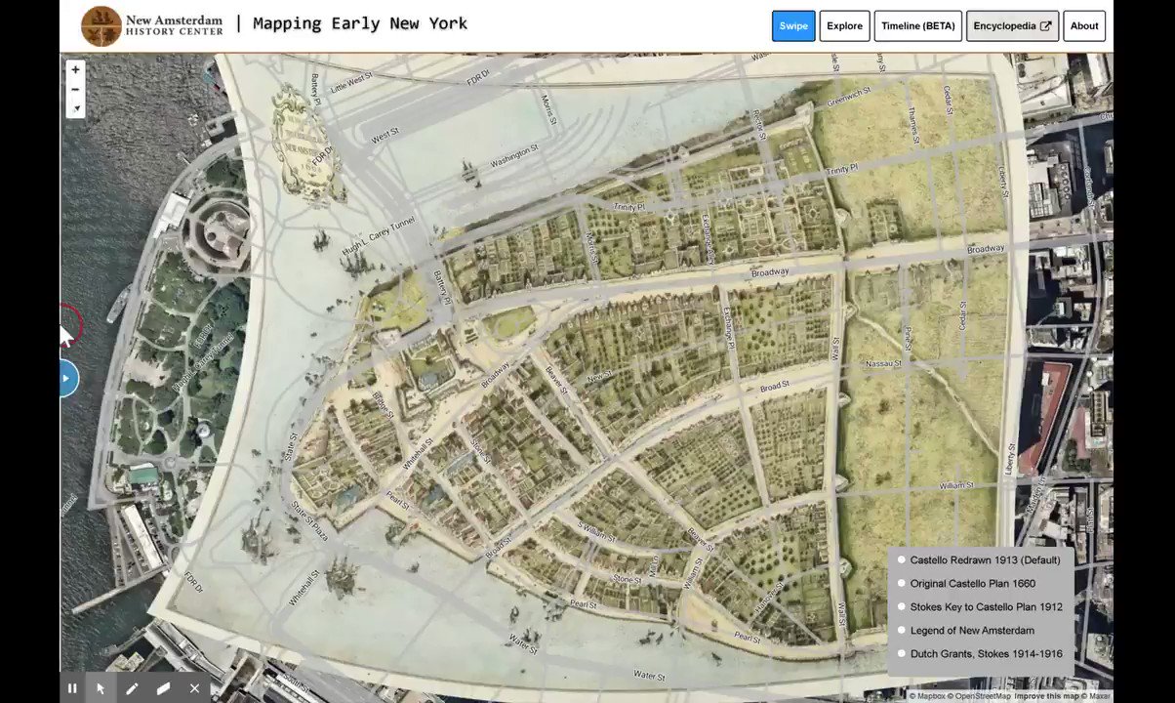The height and width of the screenshot is (703, 1175).
Task: Zoom in on the map
Action: point(75,69)
